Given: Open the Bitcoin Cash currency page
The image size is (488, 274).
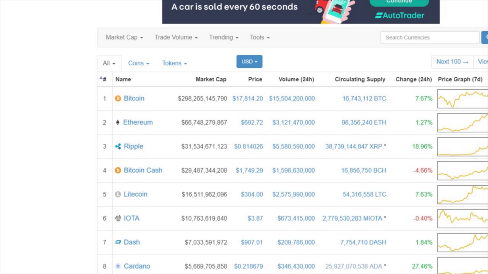Looking at the screenshot, I should [x=143, y=170].
